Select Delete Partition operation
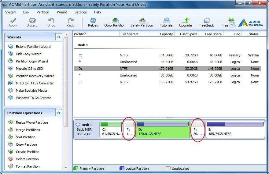The image size is (269, 174). coord(27,159)
